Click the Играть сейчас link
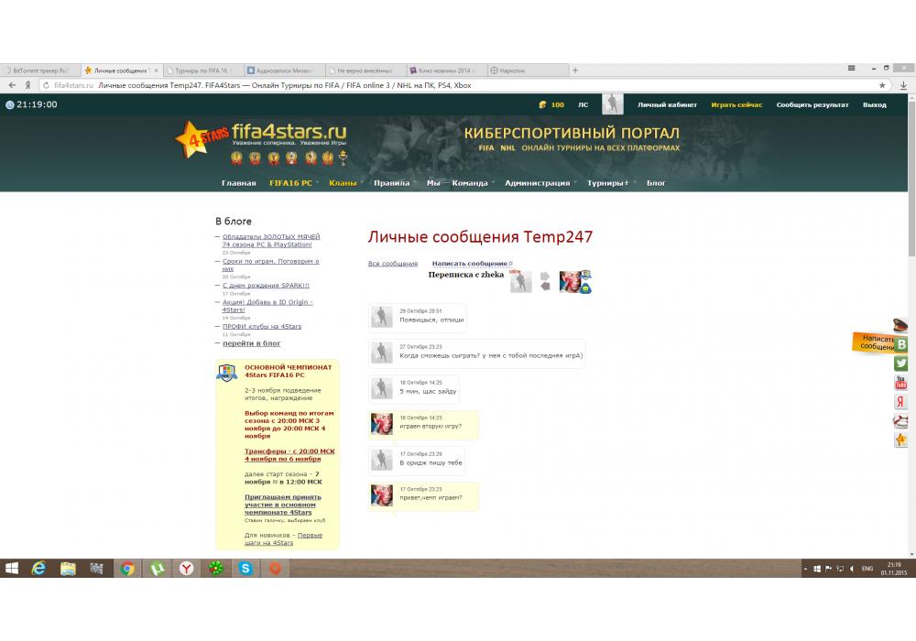916x641 pixels. pyautogui.click(x=736, y=104)
